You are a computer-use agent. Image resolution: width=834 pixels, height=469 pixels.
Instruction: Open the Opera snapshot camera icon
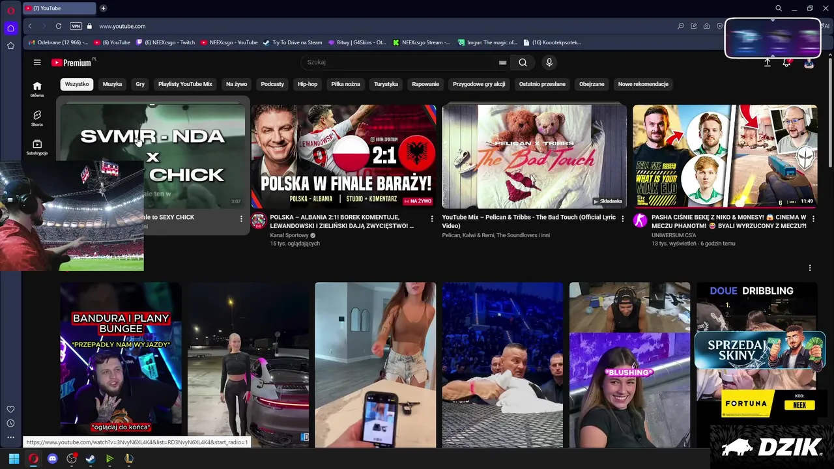pos(706,26)
